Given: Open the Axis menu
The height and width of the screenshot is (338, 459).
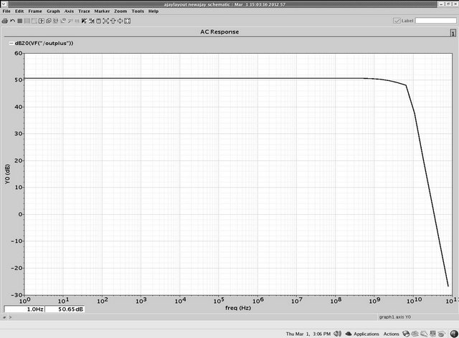Looking at the screenshot, I should (x=69, y=11).
